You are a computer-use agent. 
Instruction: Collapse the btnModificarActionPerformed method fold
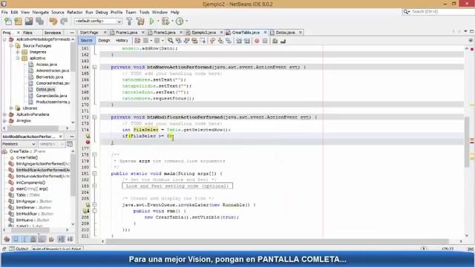[x=94, y=117]
